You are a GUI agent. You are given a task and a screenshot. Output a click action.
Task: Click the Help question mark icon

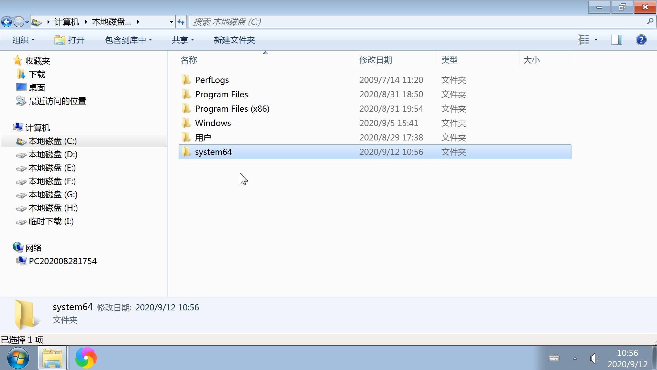tap(641, 40)
